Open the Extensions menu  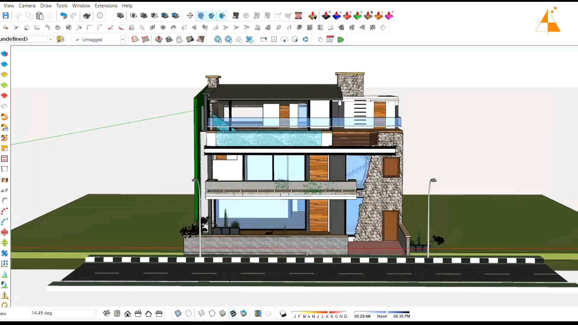click(x=106, y=5)
